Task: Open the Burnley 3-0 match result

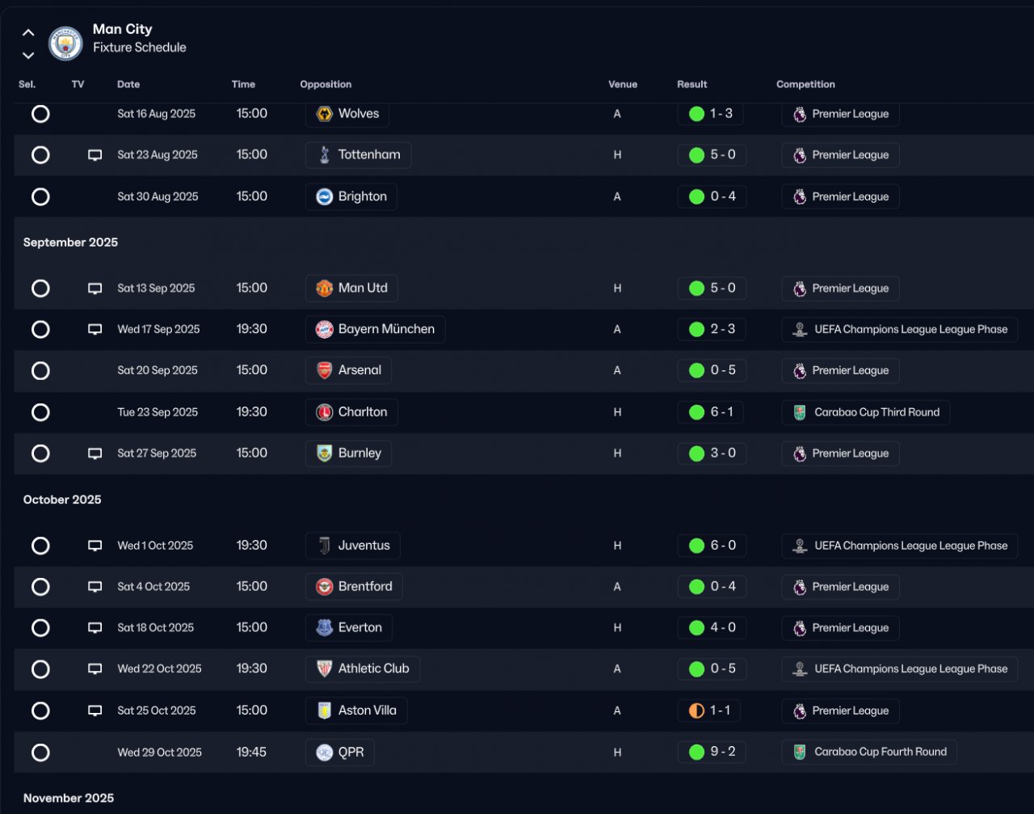Action: pyautogui.click(x=712, y=453)
